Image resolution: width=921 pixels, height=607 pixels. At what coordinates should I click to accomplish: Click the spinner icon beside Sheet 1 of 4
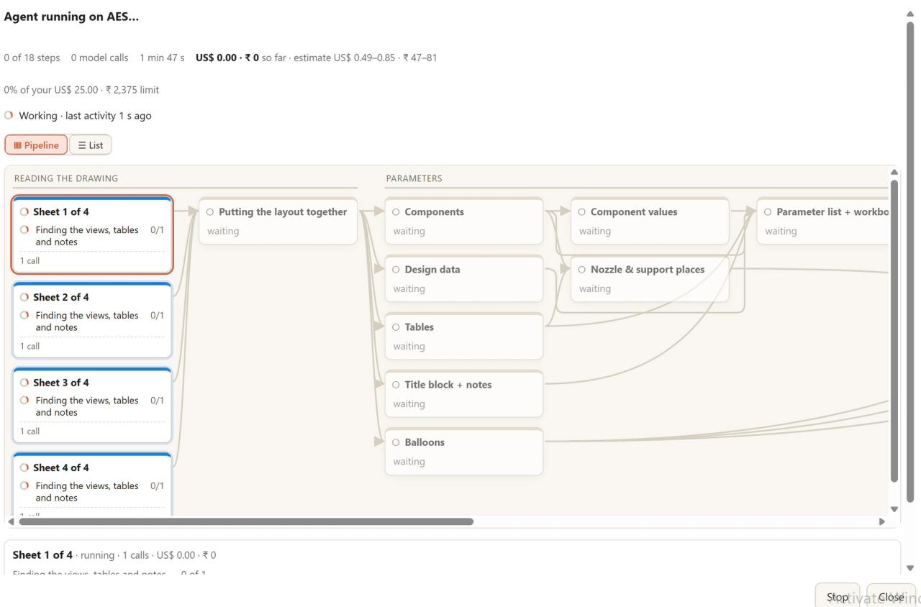24,212
